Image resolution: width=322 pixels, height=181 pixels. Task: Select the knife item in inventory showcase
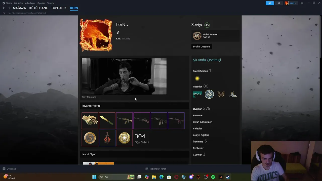tap(107, 121)
